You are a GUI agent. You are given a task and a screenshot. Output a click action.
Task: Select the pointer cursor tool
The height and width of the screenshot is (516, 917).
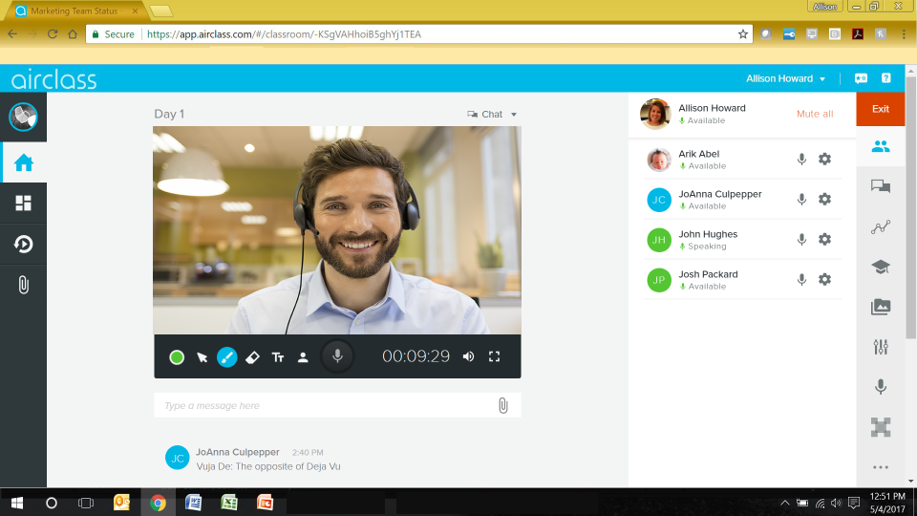203,356
